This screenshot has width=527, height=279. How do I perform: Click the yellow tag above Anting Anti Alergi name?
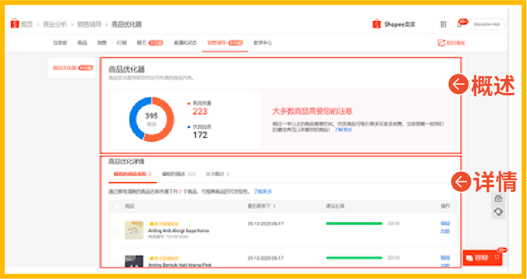(x=164, y=224)
